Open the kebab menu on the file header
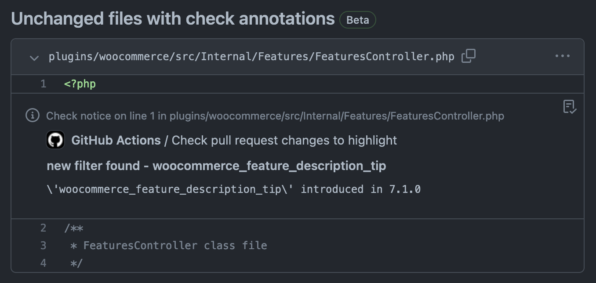The height and width of the screenshot is (283, 596). click(x=563, y=56)
